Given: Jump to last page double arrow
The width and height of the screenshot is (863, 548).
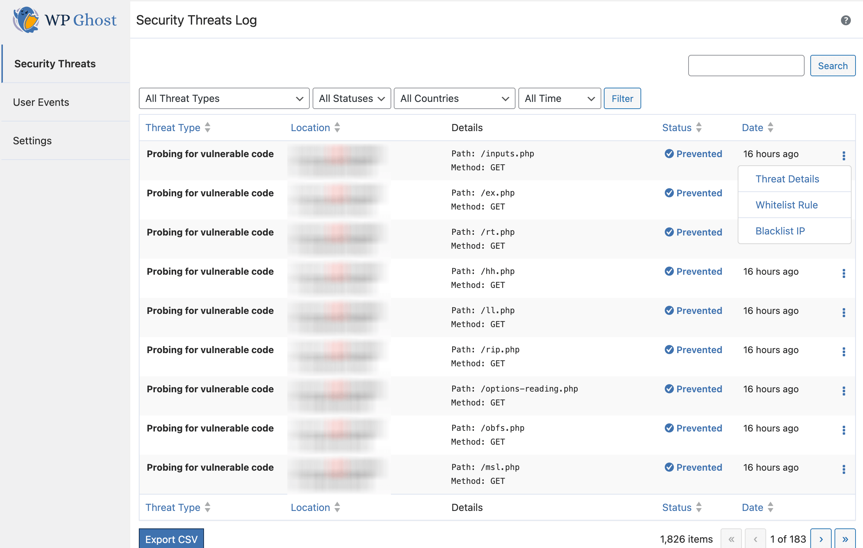Looking at the screenshot, I should (845, 539).
